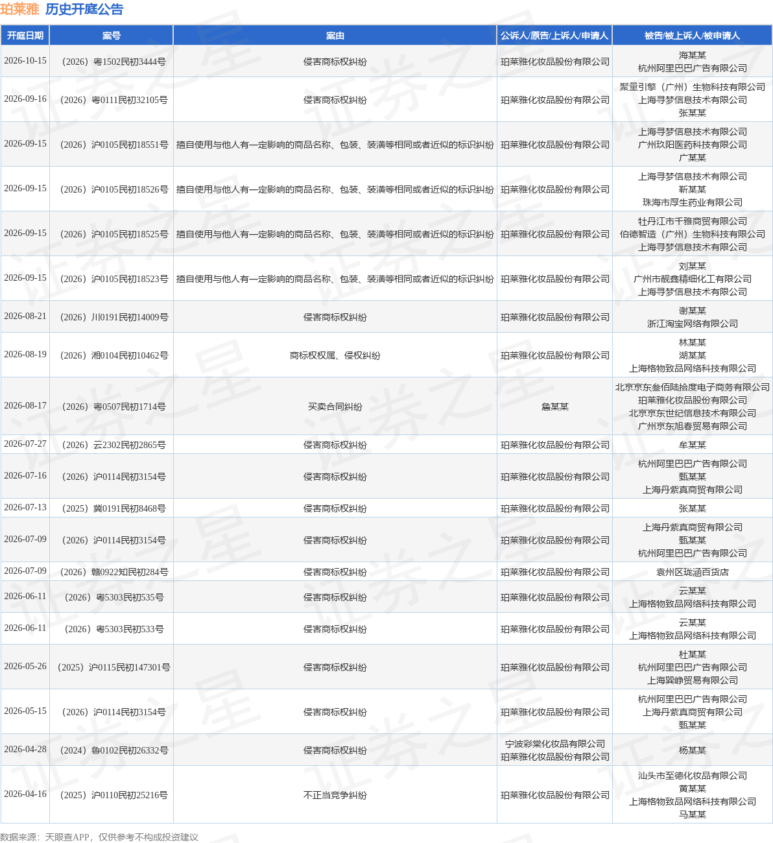The height and width of the screenshot is (843, 773).
Task: Click the 被告/被上诉人/被申请人 column header
Action: pyautogui.click(x=692, y=36)
